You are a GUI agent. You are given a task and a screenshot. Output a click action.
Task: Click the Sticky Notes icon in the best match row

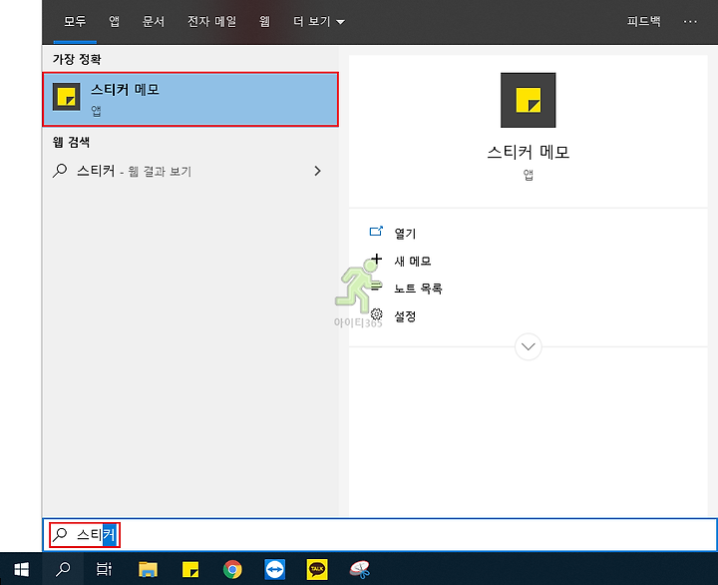pos(67,97)
